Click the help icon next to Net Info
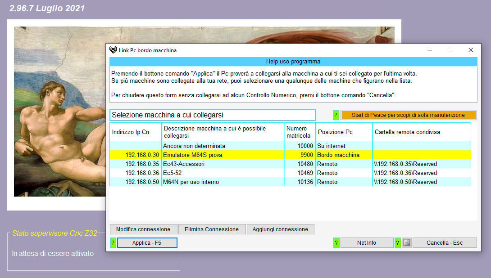491x278 pixels. coord(336,242)
